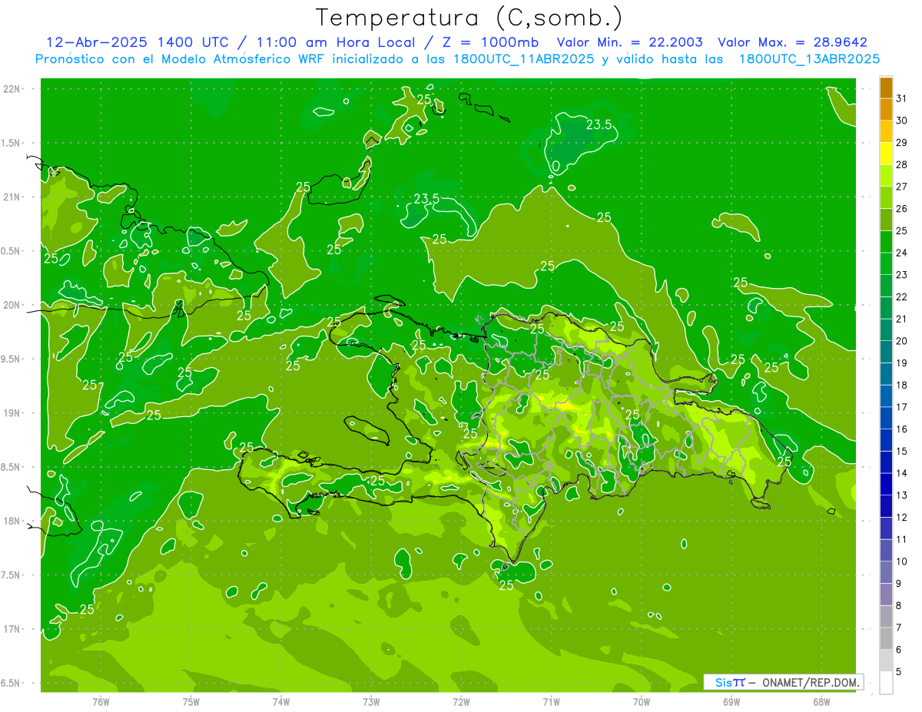Screen dimensions: 922x712
Task: Click the '28' label on the color scale
Action: (x=902, y=164)
